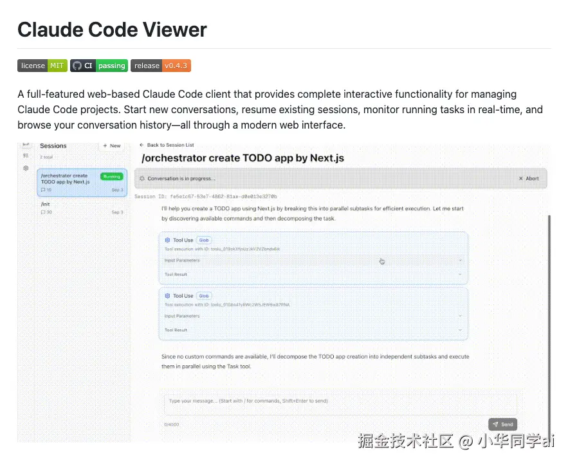Click the paper plane icon in Send
Screen dimensions: 568x463
tap(495, 424)
